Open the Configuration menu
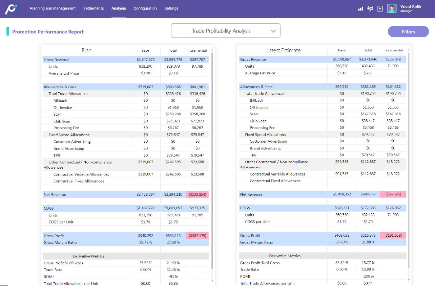Screen dimensions: 435x286 145,8
